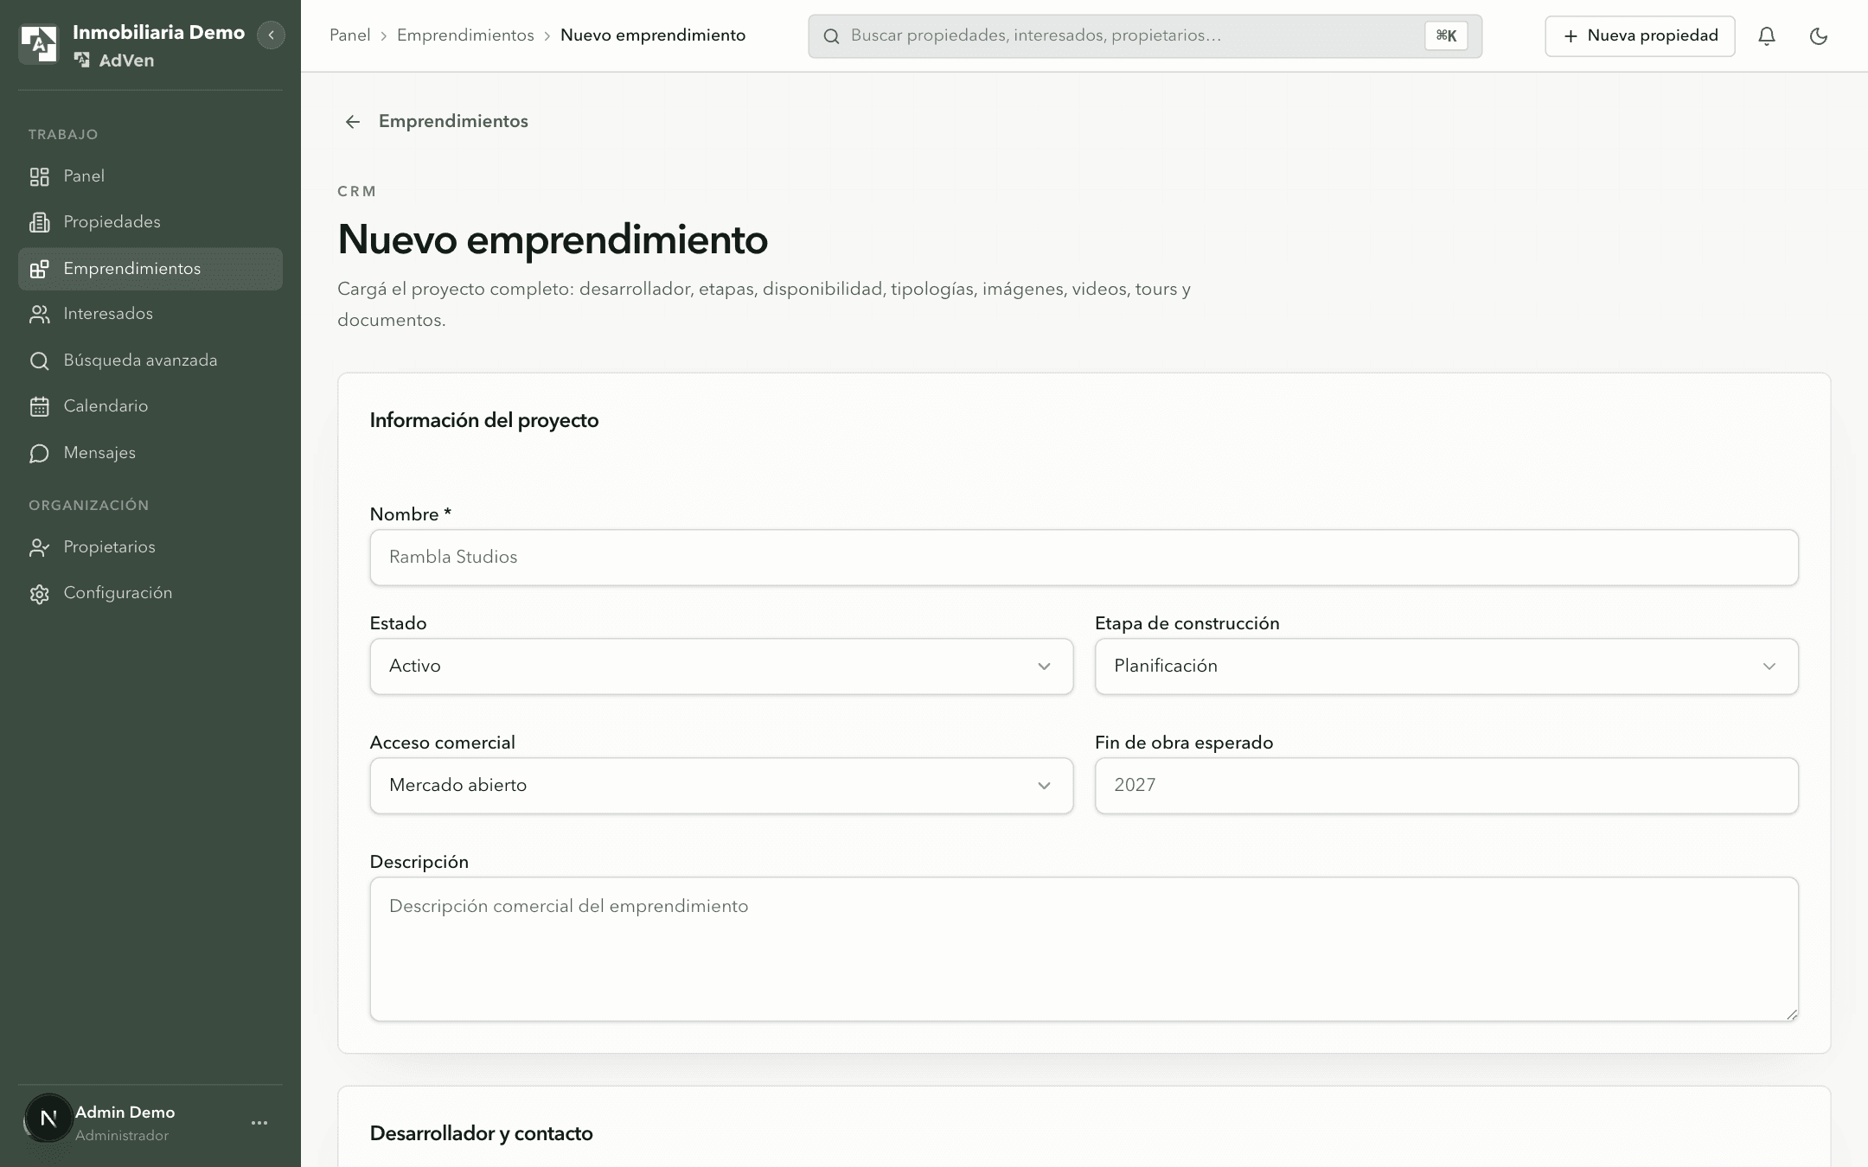Image resolution: width=1868 pixels, height=1167 pixels.
Task: Open Propiedades in the sidebar
Action: click(x=150, y=222)
